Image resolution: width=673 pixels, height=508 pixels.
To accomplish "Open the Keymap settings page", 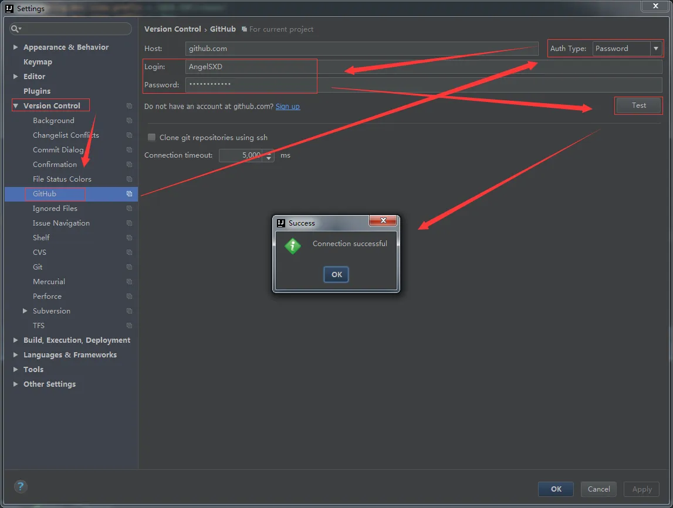I will 38,62.
